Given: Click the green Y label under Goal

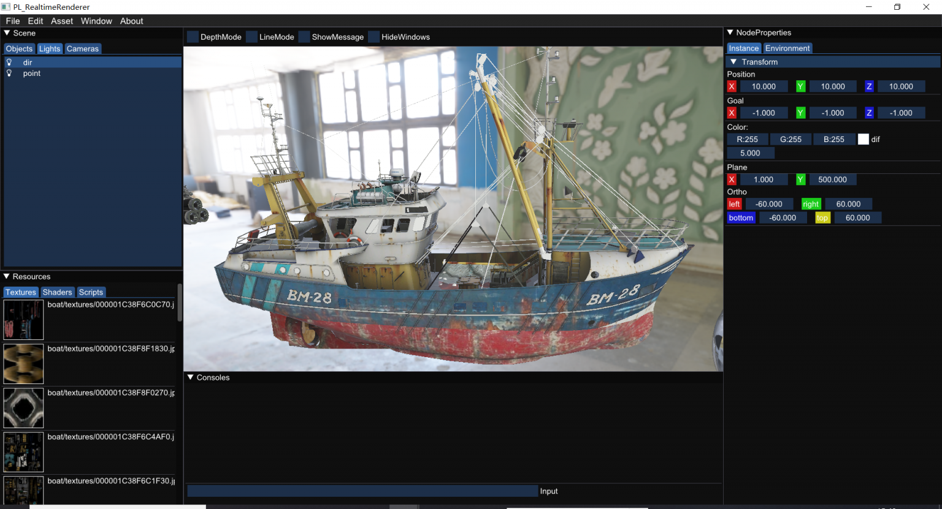Looking at the screenshot, I should click(x=800, y=113).
